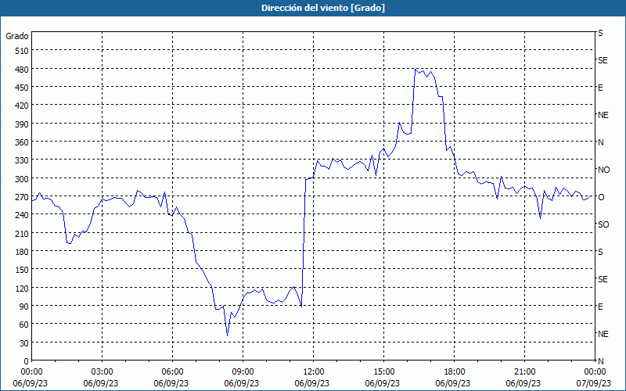Select the 06:00 time axis label
This screenshot has height=391, width=626.
click(172, 372)
